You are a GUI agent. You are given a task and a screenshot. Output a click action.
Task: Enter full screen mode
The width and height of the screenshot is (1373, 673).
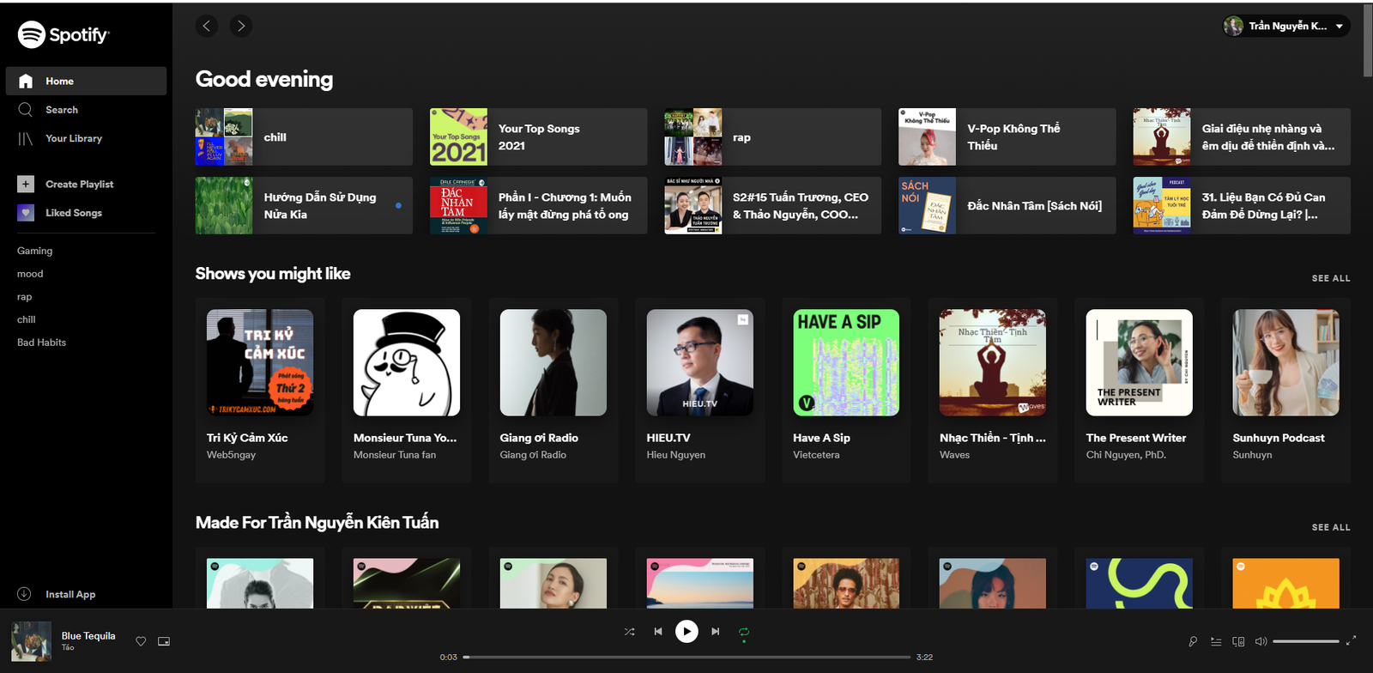(x=1352, y=640)
